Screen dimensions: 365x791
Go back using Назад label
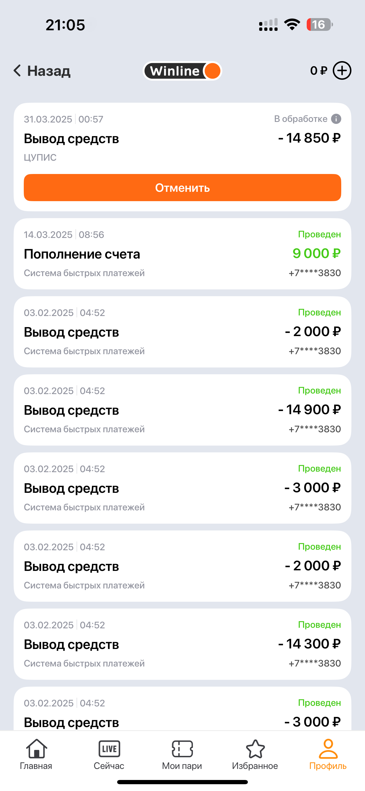[x=49, y=71]
